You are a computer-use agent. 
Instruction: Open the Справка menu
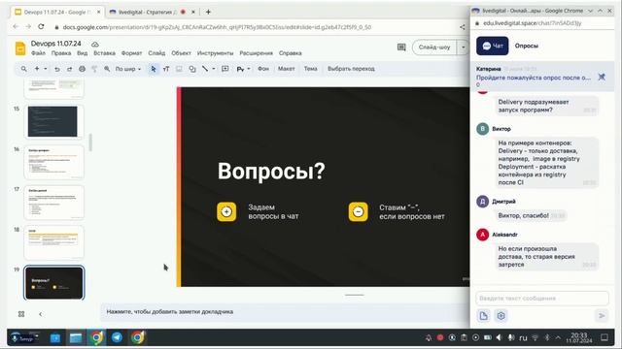click(290, 53)
